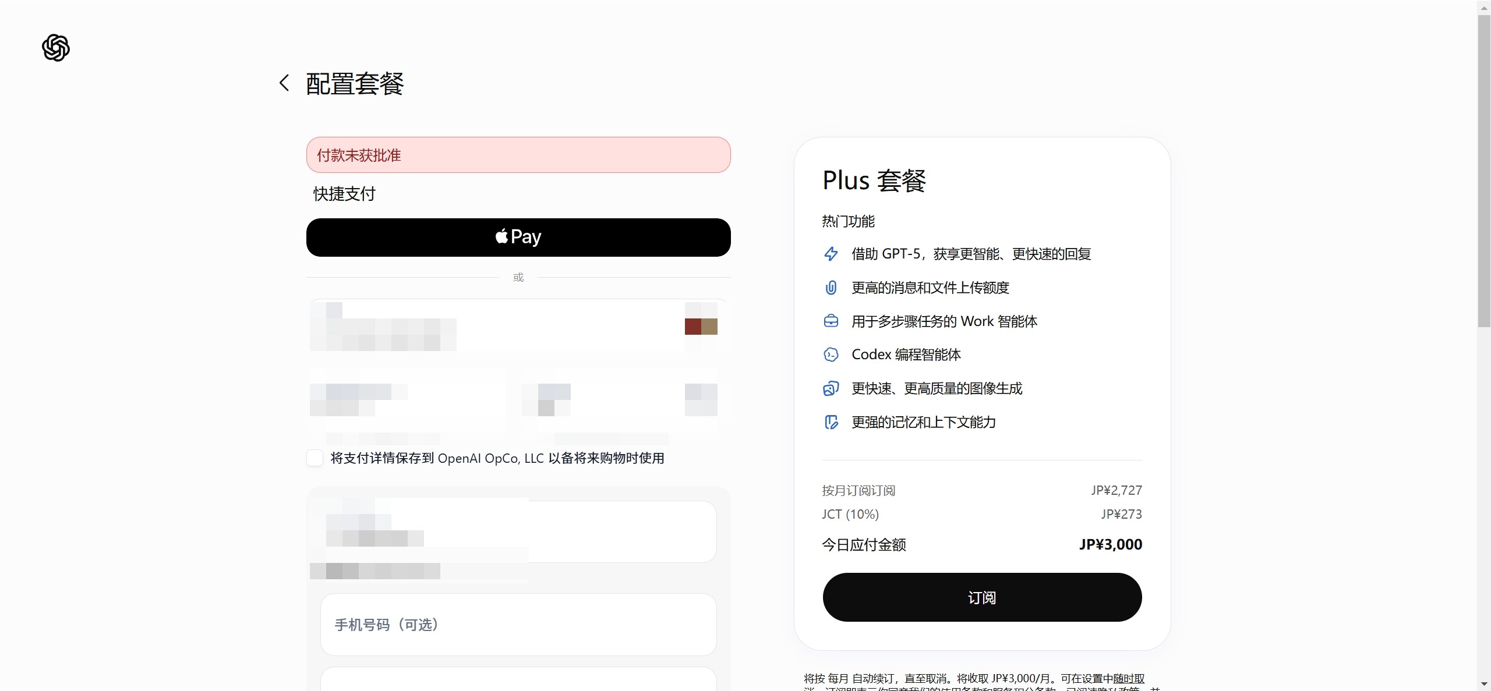The width and height of the screenshot is (1491, 691).
Task: Go back using the arrow beside 配置套餐
Action: [x=284, y=83]
